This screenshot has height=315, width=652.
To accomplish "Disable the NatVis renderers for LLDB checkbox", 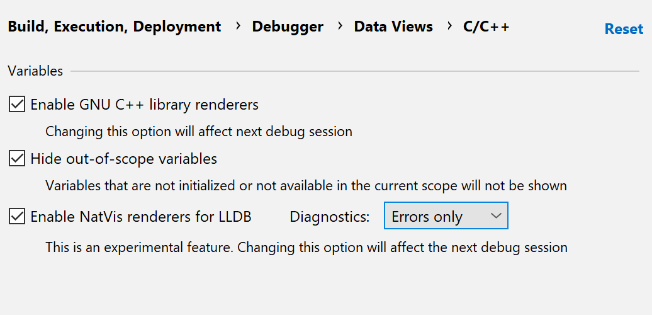I will tap(16, 217).
